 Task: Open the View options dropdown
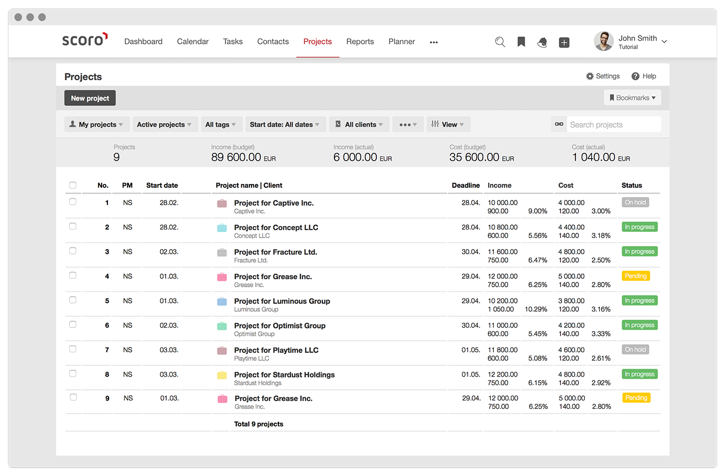(x=448, y=124)
